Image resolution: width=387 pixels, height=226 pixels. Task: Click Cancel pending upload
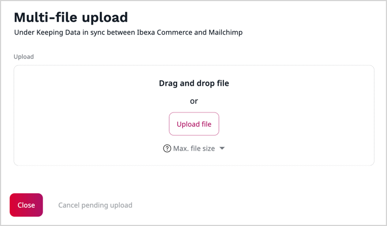(x=95, y=205)
